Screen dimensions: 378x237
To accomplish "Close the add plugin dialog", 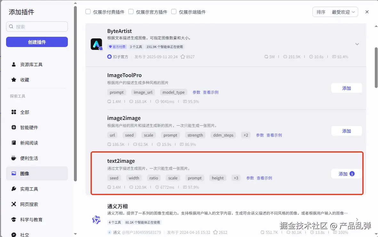I will click(367, 12).
